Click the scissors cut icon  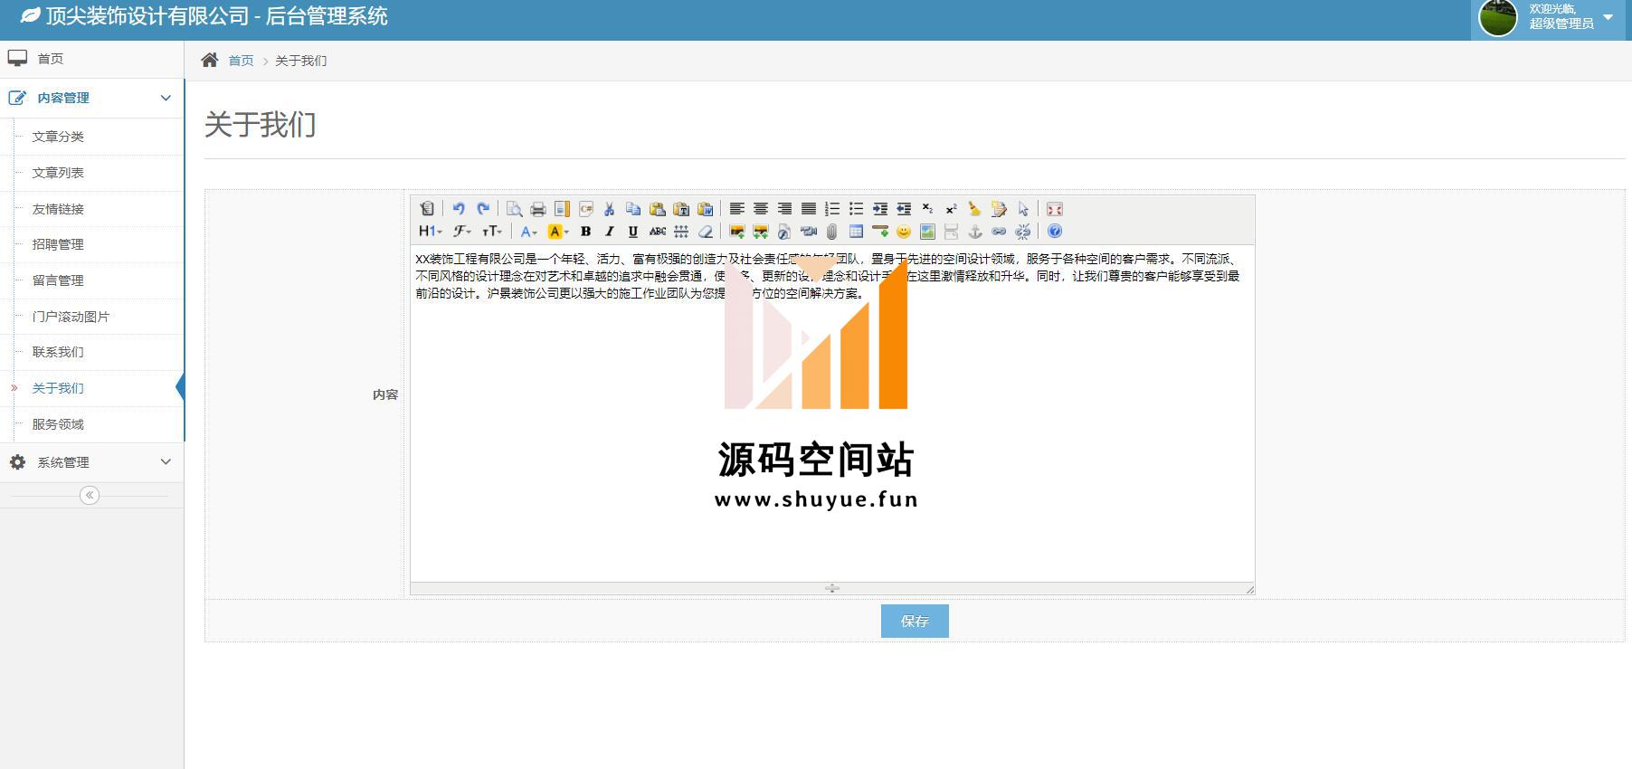(x=610, y=209)
